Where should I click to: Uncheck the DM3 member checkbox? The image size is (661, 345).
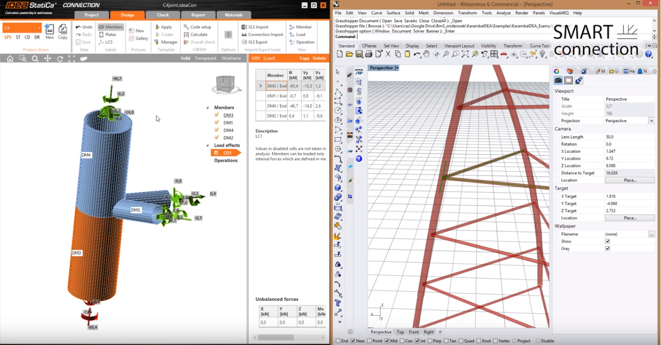[x=217, y=115]
